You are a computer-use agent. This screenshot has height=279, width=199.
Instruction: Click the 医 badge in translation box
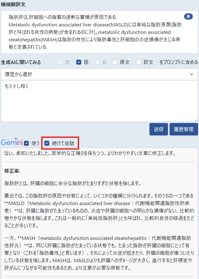(x=188, y=16)
